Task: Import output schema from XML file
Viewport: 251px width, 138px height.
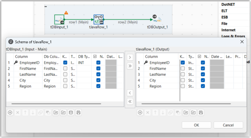Action: (193, 113)
